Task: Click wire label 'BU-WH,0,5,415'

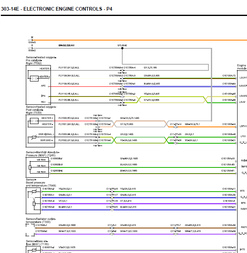Action: coord(128,207)
